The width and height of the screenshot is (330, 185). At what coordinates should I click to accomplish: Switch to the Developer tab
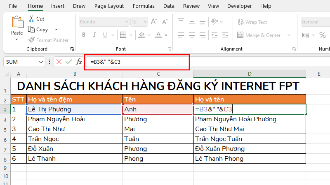[240, 6]
